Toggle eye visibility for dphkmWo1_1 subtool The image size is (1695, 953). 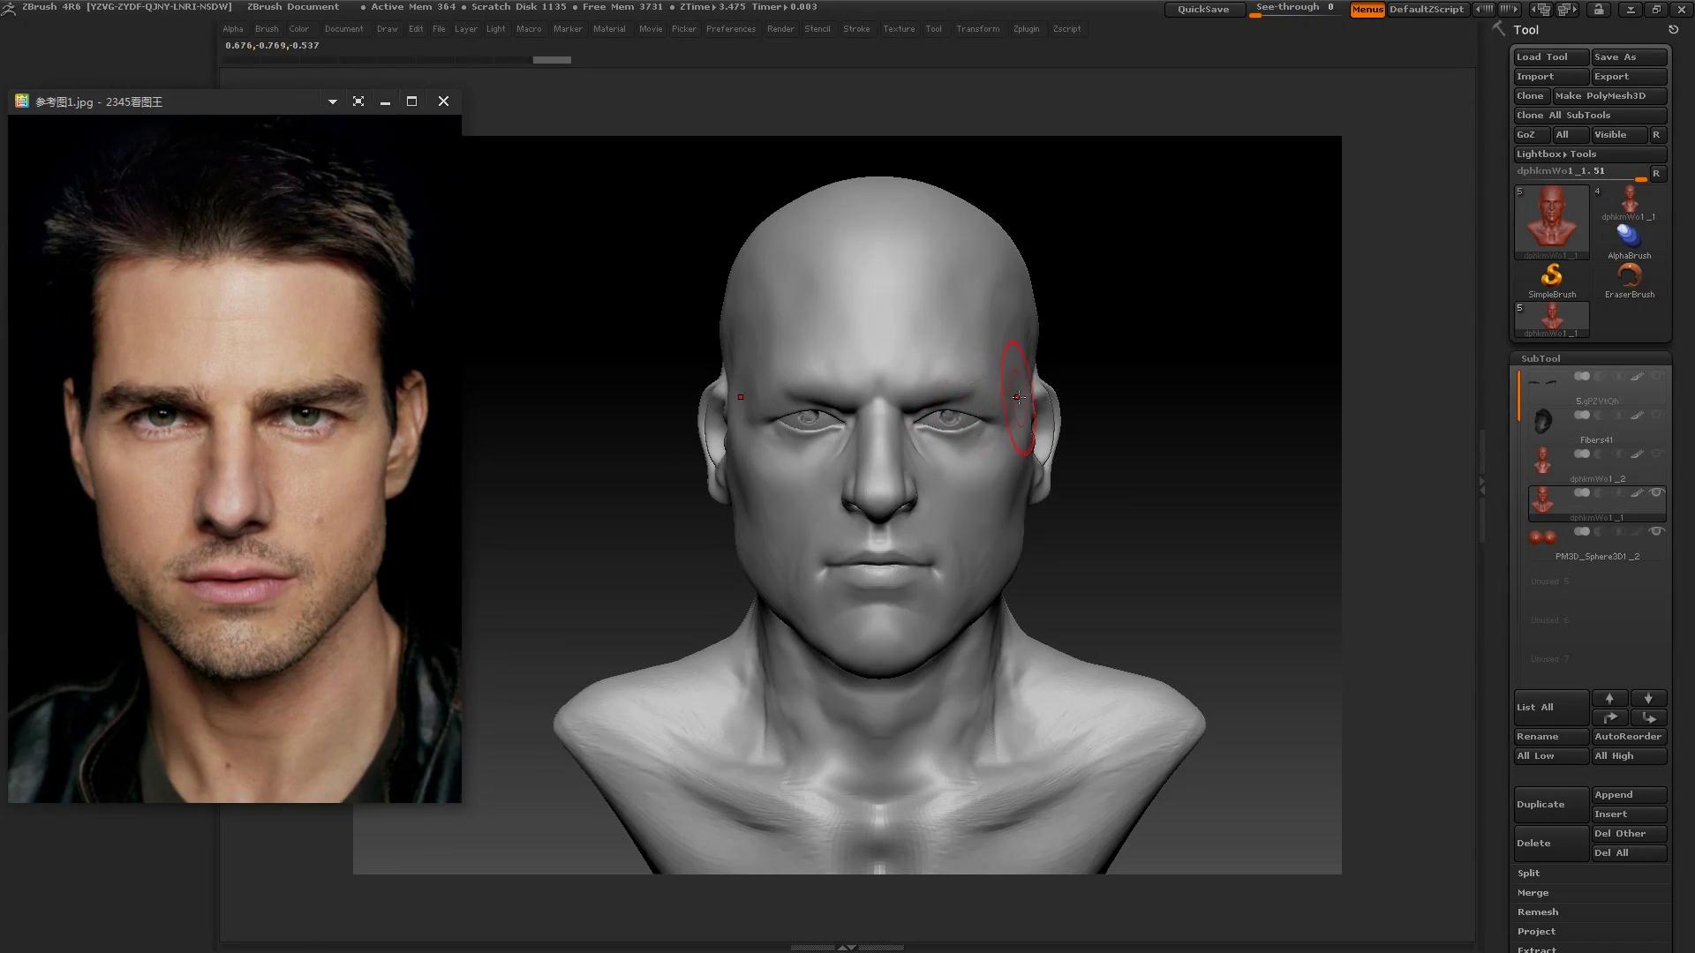[x=1656, y=492]
